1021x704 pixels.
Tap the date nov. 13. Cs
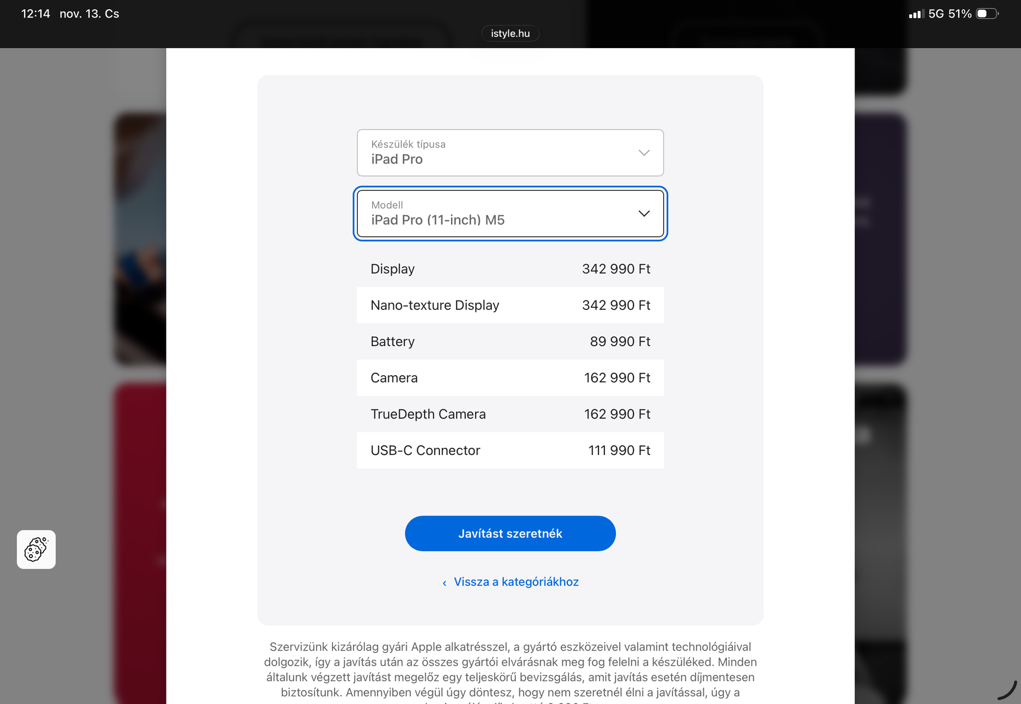(x=89, y=14)
